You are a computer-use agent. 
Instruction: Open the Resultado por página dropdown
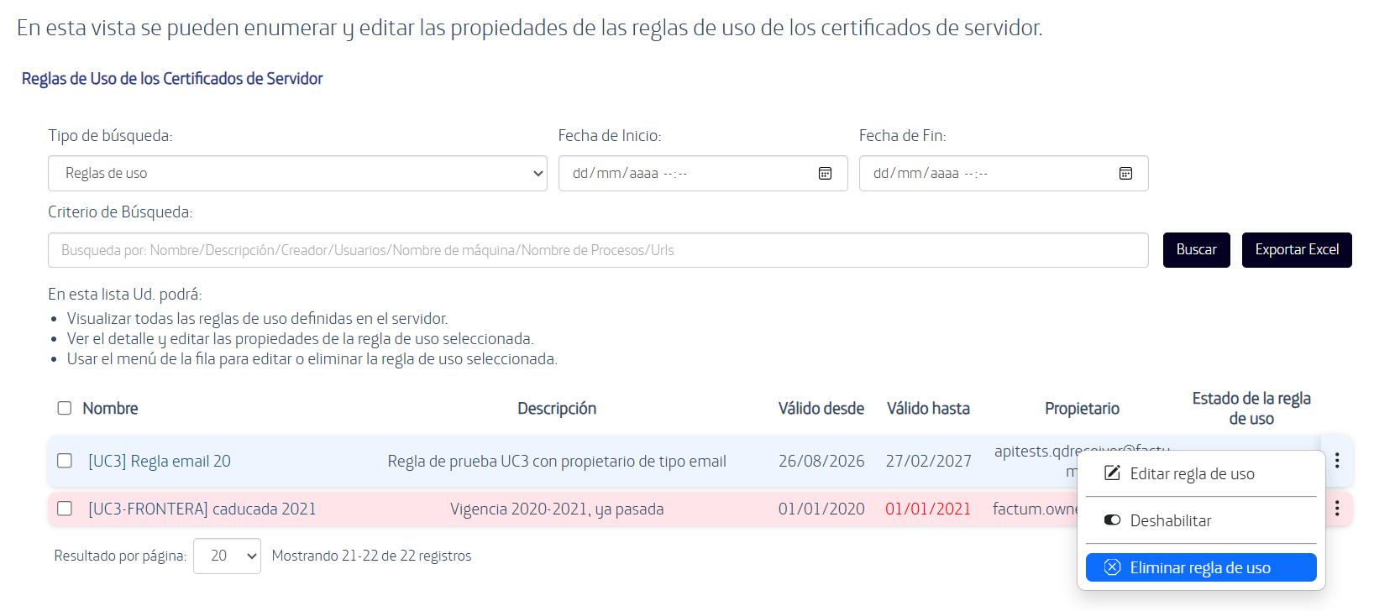click(x=227, y=556)
